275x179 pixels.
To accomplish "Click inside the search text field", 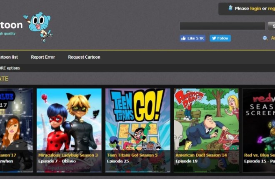I will [x=222, y=26].
